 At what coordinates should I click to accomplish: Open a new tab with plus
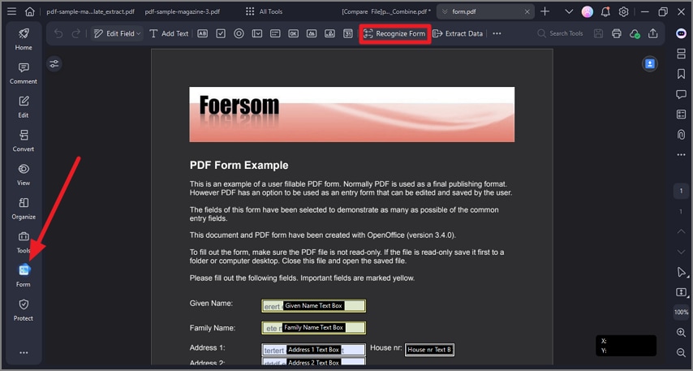pyautogui.click(x=545, y=11)
